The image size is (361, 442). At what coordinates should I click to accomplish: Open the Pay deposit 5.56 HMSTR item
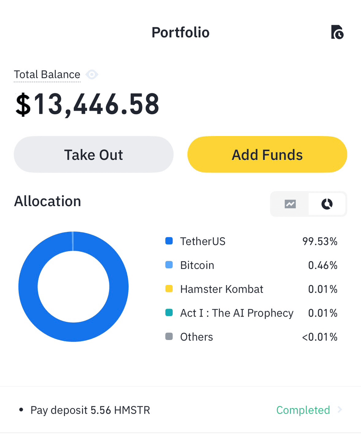coord(90,410)
